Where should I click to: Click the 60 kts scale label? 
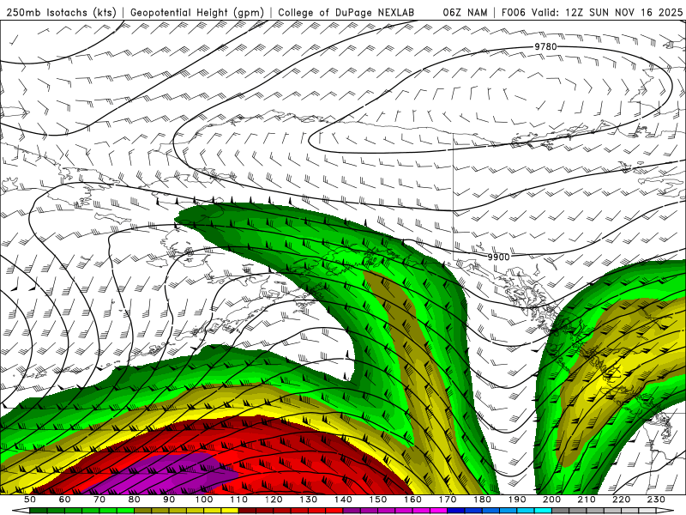click(64, 500)
